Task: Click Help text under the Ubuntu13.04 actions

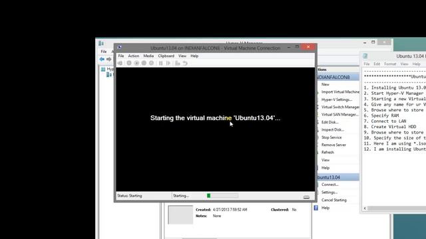Action: (x=325, y=208)
